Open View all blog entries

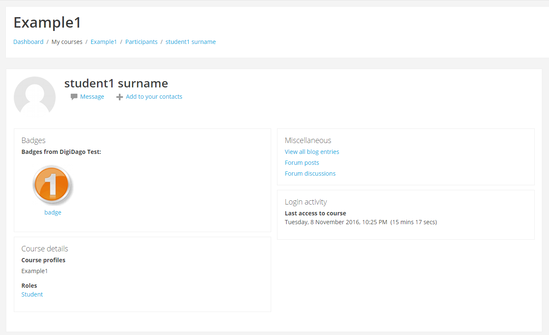(312, 152)
